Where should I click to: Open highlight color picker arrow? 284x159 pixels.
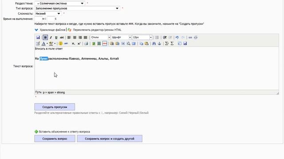[55, 43]
